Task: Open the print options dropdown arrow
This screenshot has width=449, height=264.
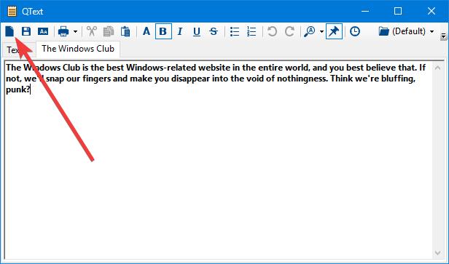Action: 75,31
